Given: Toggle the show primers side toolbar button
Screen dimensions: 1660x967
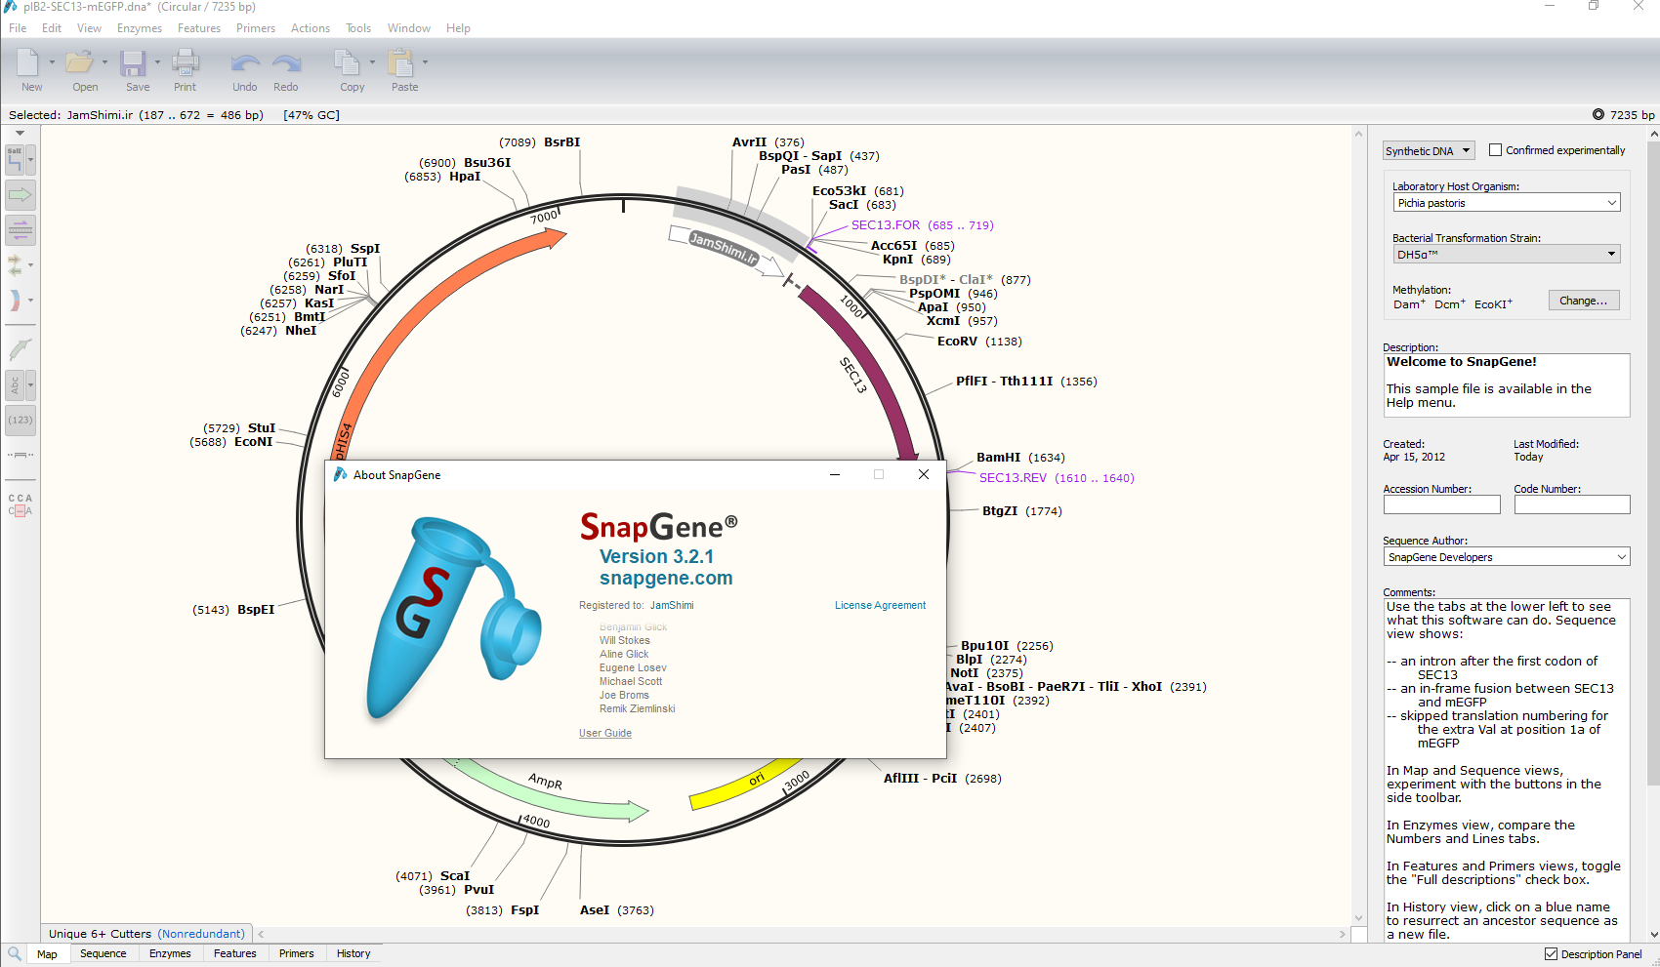Looking at the screenshot, I should [x=21, y=230].
